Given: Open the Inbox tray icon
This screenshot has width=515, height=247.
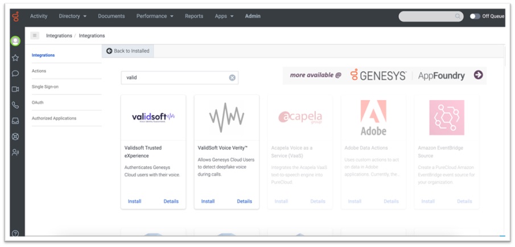Looking at the screenshot, I should pos(15,121).
